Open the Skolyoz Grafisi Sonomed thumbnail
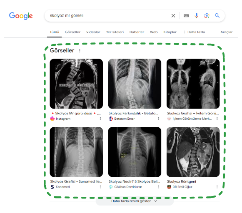 tap(76, 152)
